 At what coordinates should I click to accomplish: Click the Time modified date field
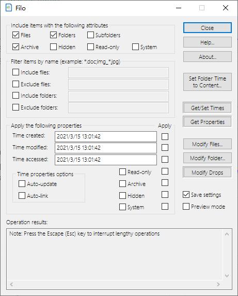tap(106, 148)
